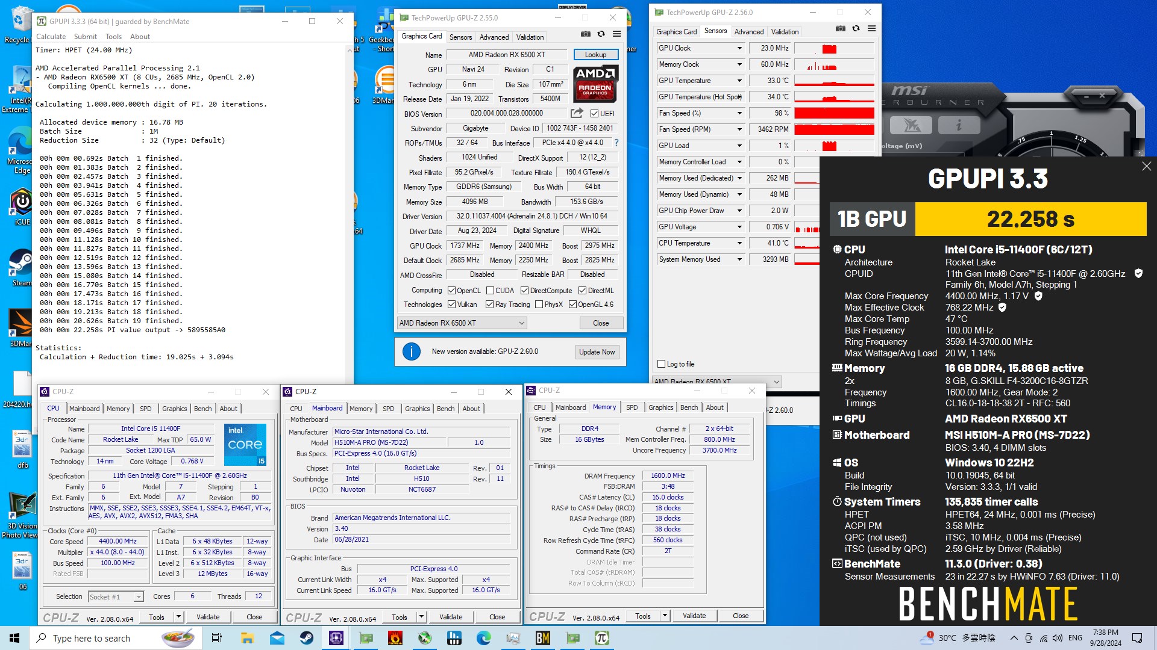1157x650 pixels.
Task: Click the refresh icon in GPU-Z 2.56.0
Action: click(856, 29)
